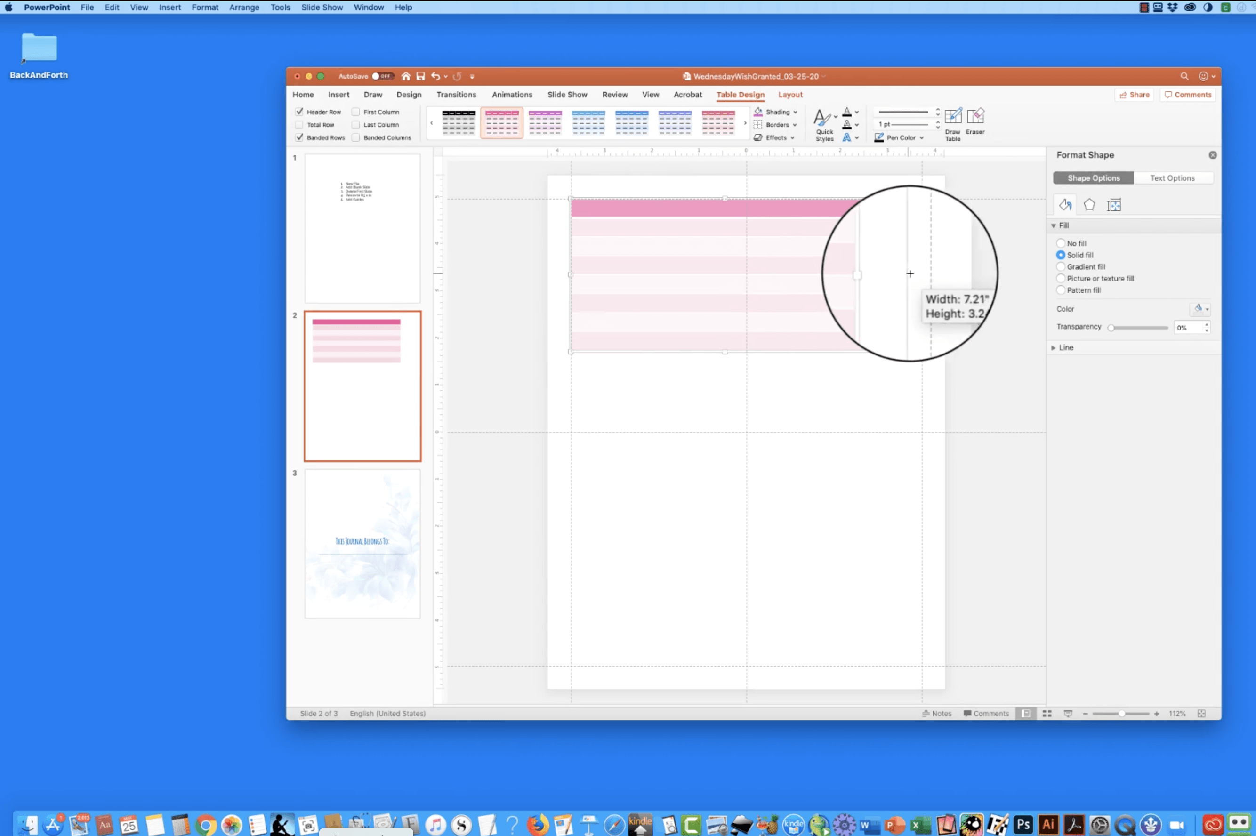
Task: Click the Comments button near Share
Action: (x=1187, y=95)
